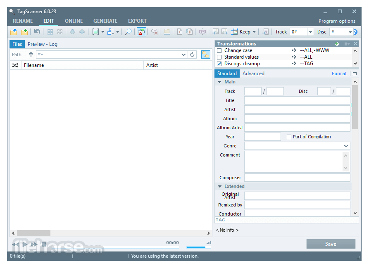Click the Artist column header
The image size is (369, 268).
(178, 65)
